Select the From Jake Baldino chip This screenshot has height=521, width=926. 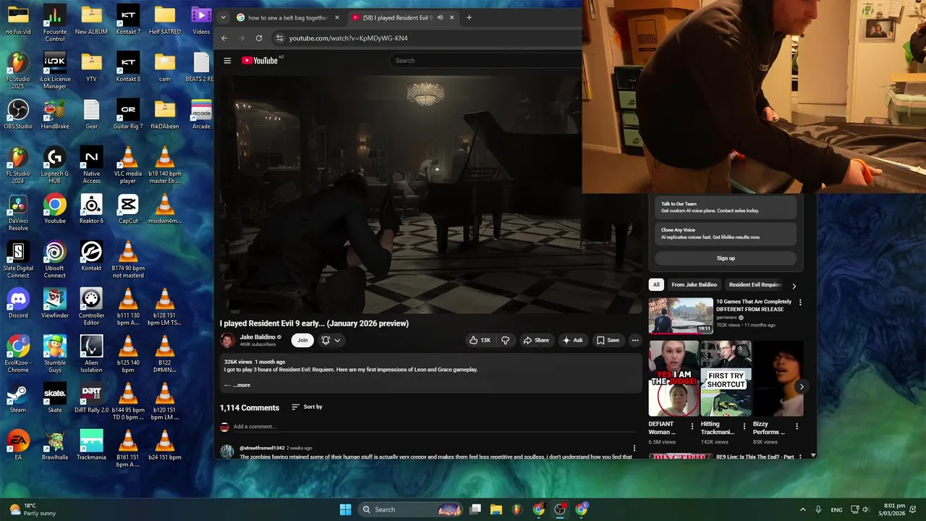pos(694,285)
